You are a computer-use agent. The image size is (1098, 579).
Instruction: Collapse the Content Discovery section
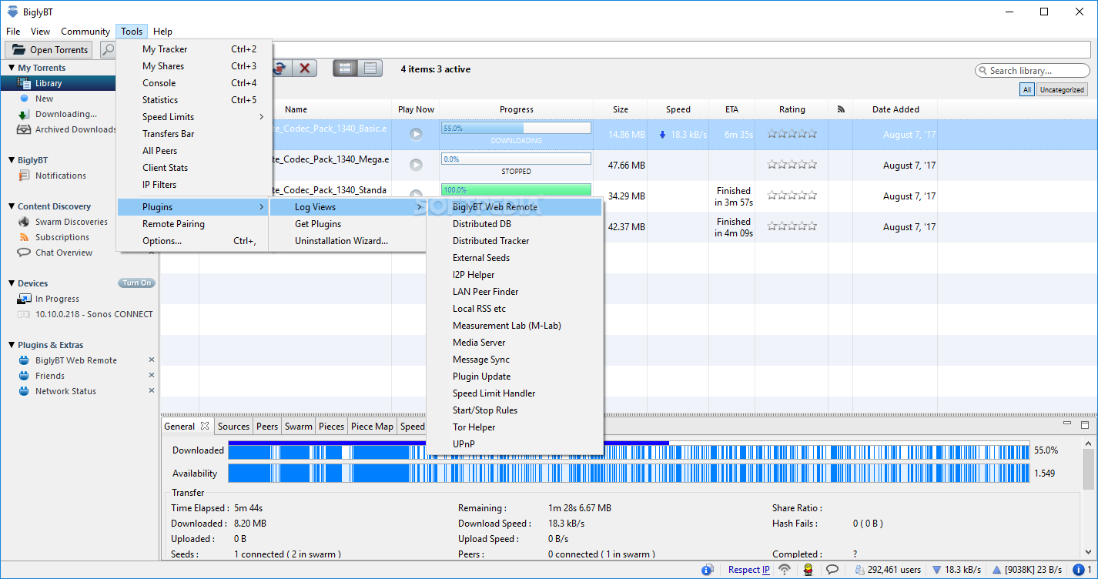pos(12,206)
